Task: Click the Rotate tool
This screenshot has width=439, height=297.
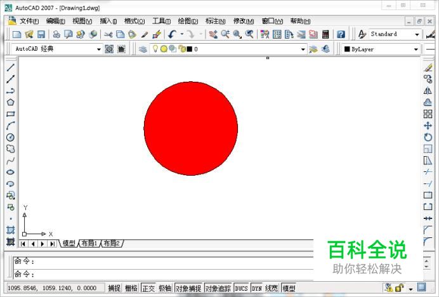Action: point(428,137)
